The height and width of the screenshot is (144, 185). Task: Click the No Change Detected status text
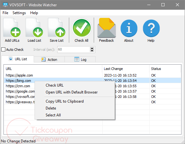tap(18, 141)
